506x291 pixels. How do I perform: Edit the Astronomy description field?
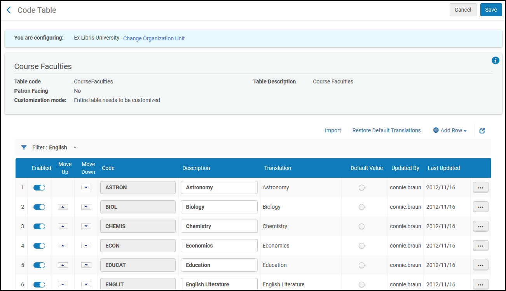(x=219, y=187)
